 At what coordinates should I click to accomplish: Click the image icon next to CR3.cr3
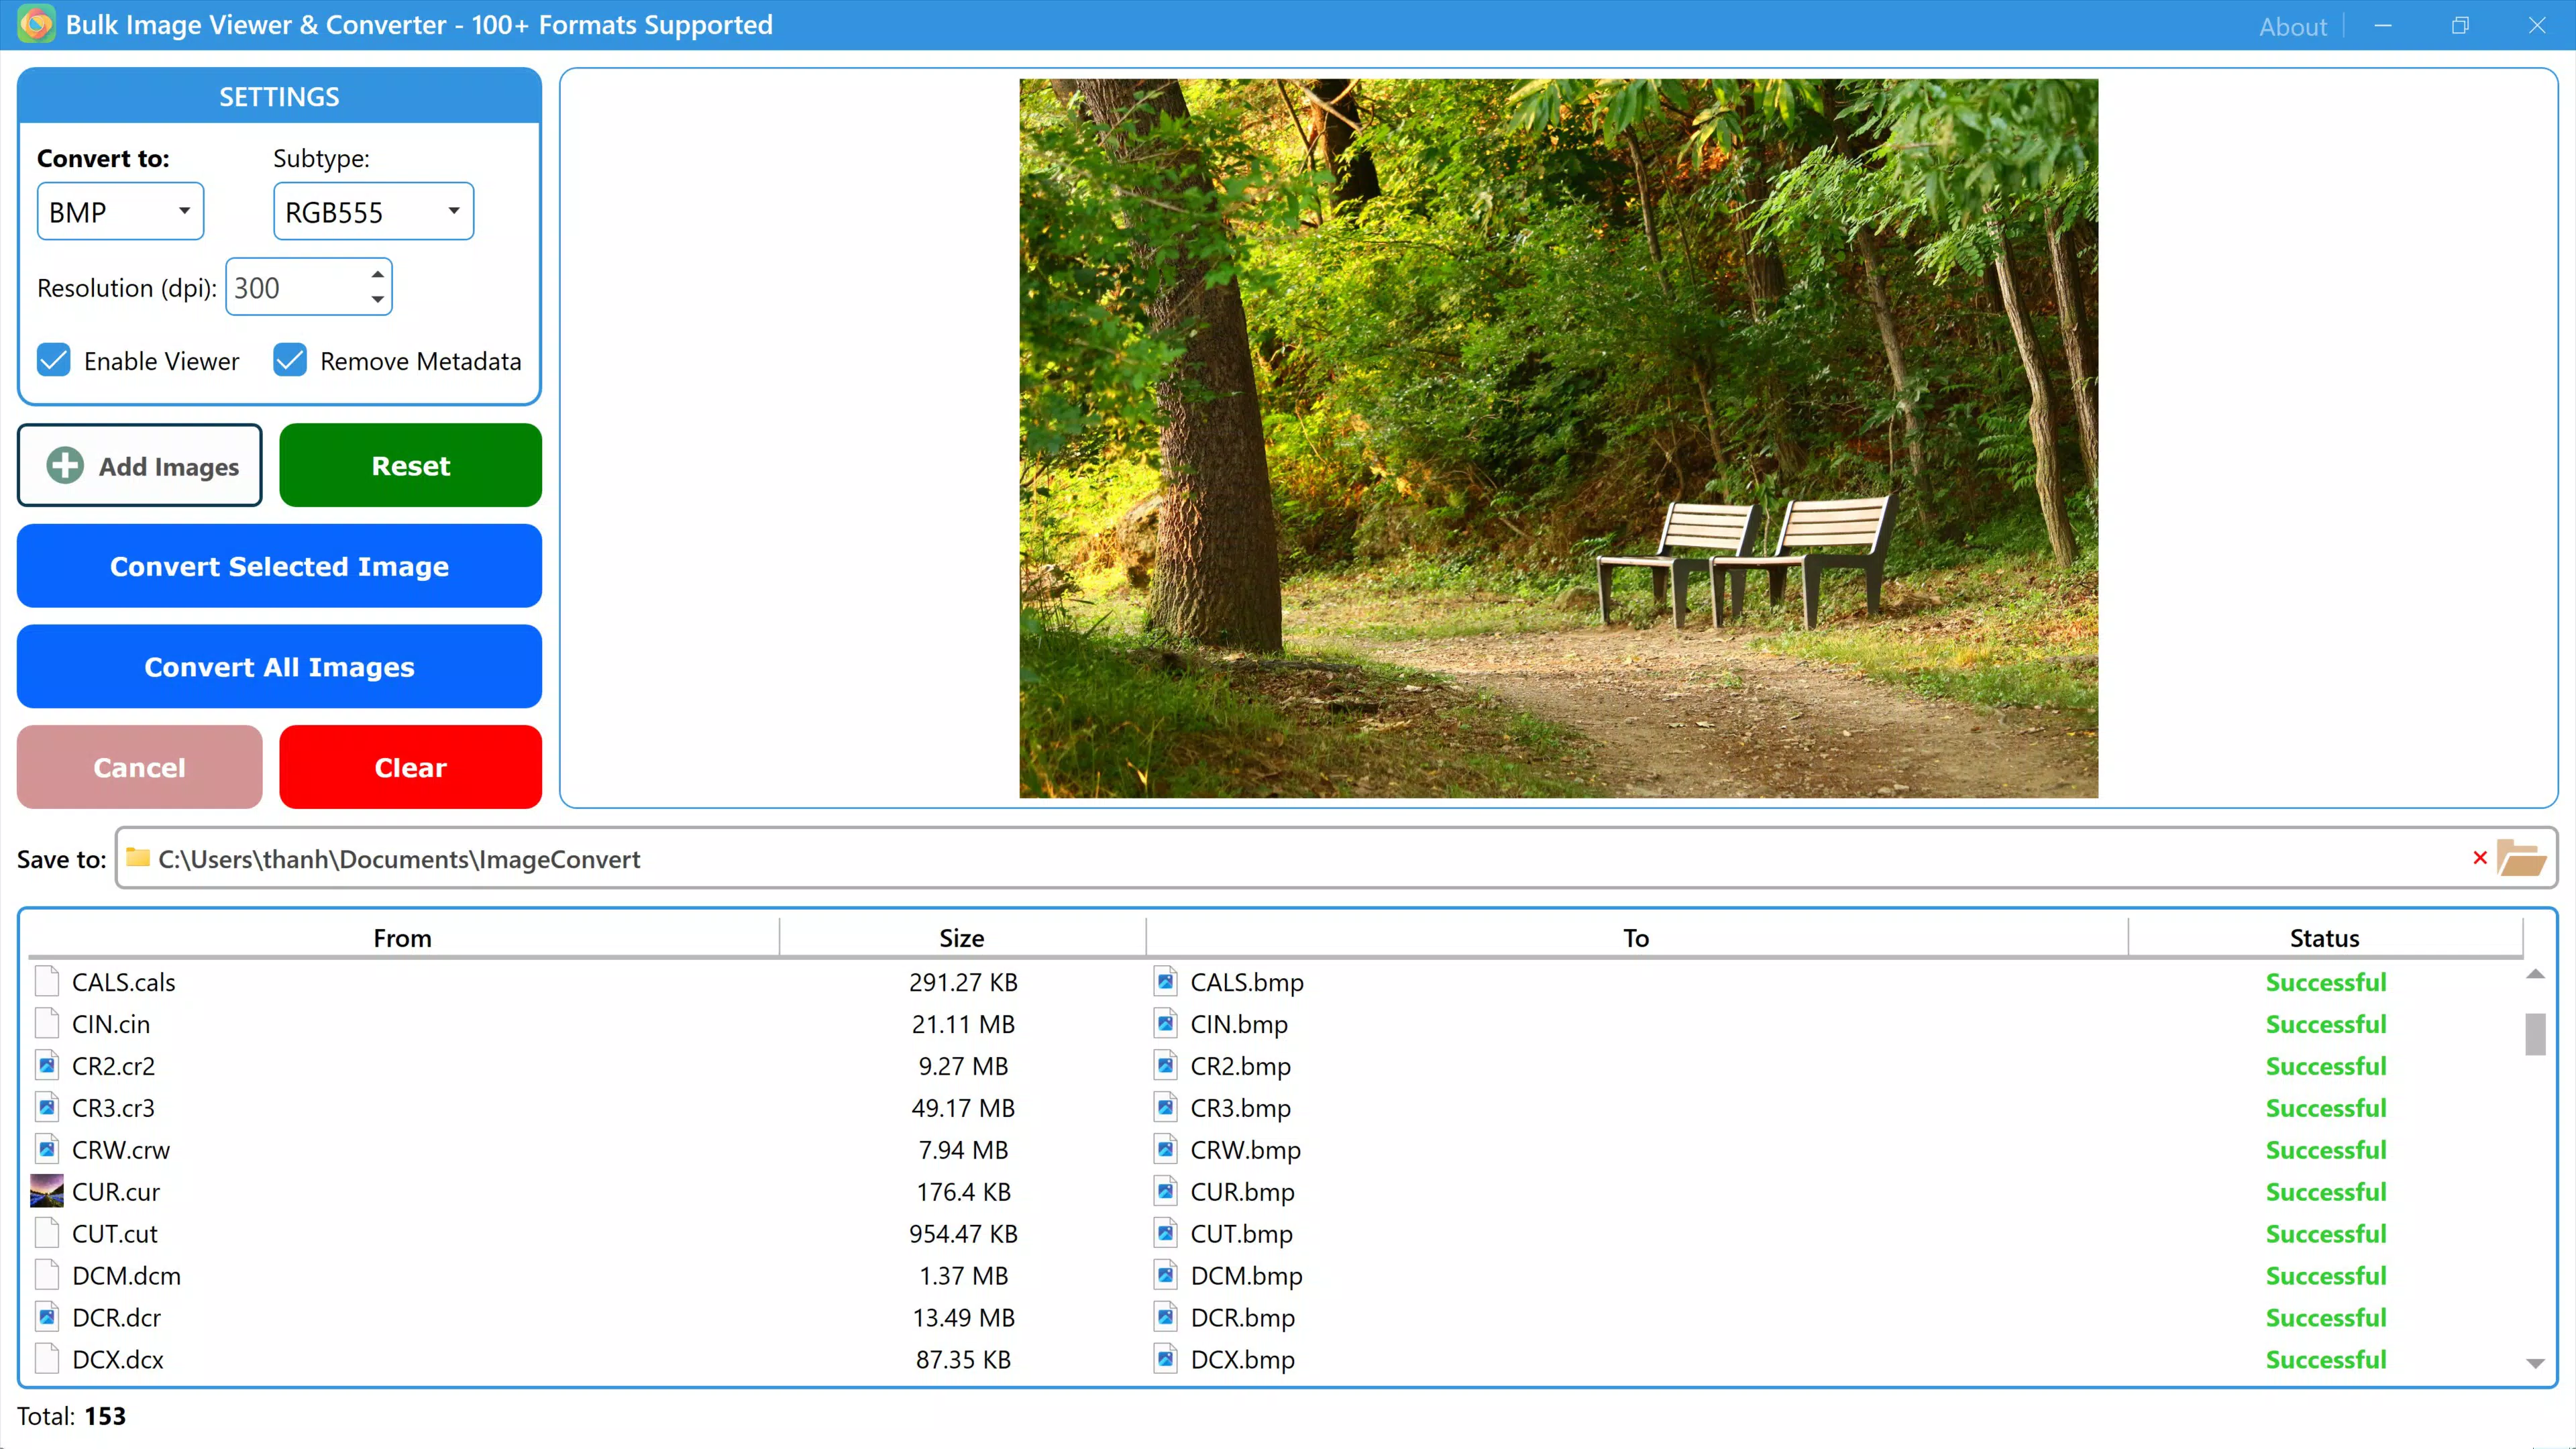coord(47,1107)
